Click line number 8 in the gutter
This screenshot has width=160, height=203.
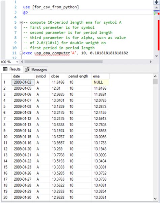[x=16, y=38]
